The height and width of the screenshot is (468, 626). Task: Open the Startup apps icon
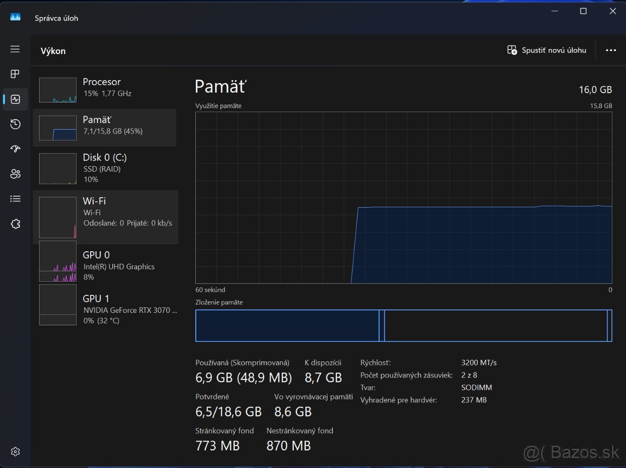(x=15, y=149)
